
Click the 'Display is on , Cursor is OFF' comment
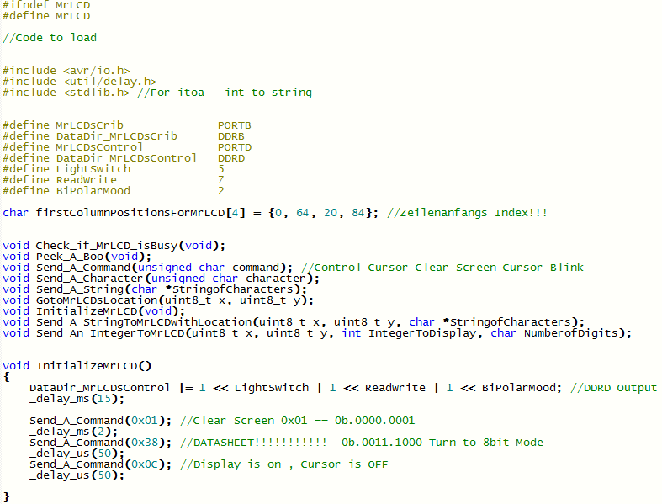click(283, 464)
